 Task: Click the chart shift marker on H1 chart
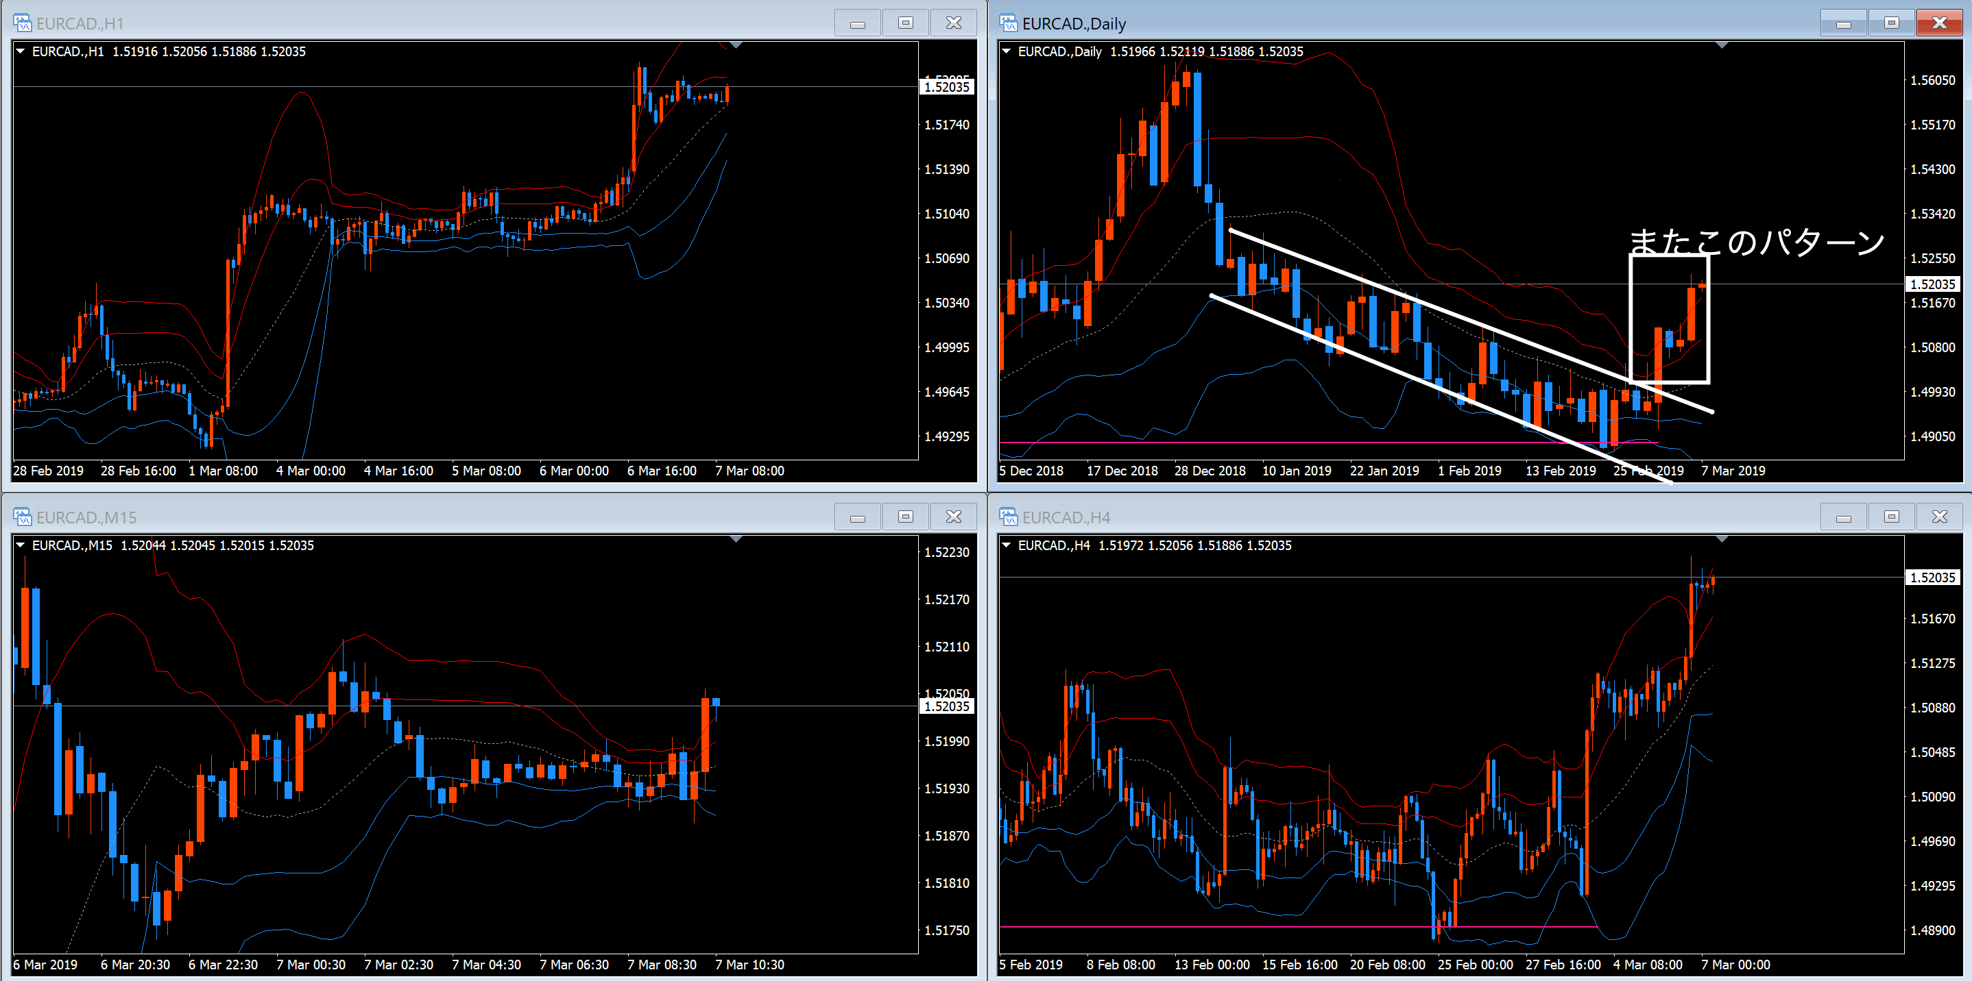point(736,46)
